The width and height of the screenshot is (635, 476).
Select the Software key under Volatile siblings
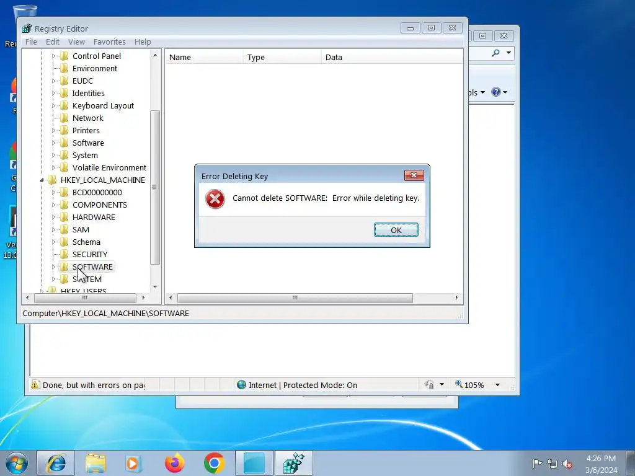pyautogui.click(x=88, y=143)
